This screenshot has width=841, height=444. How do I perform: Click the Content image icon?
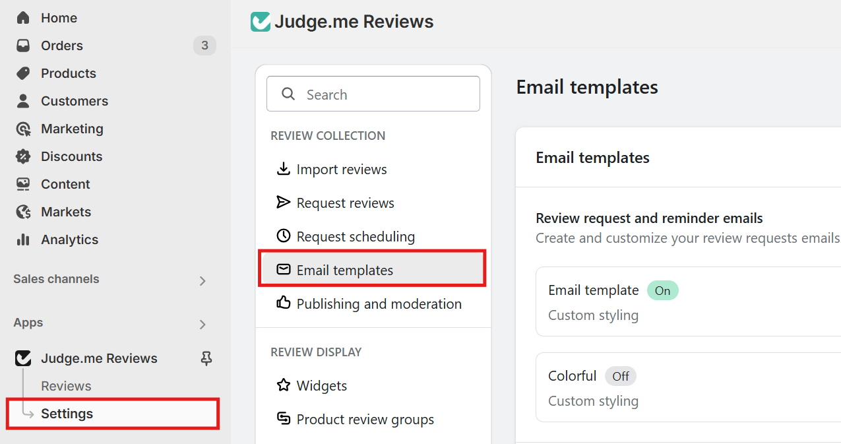(23, 184)
